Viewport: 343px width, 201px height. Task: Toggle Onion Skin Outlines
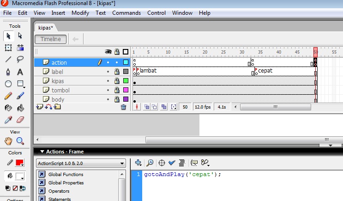pos(155,107)
